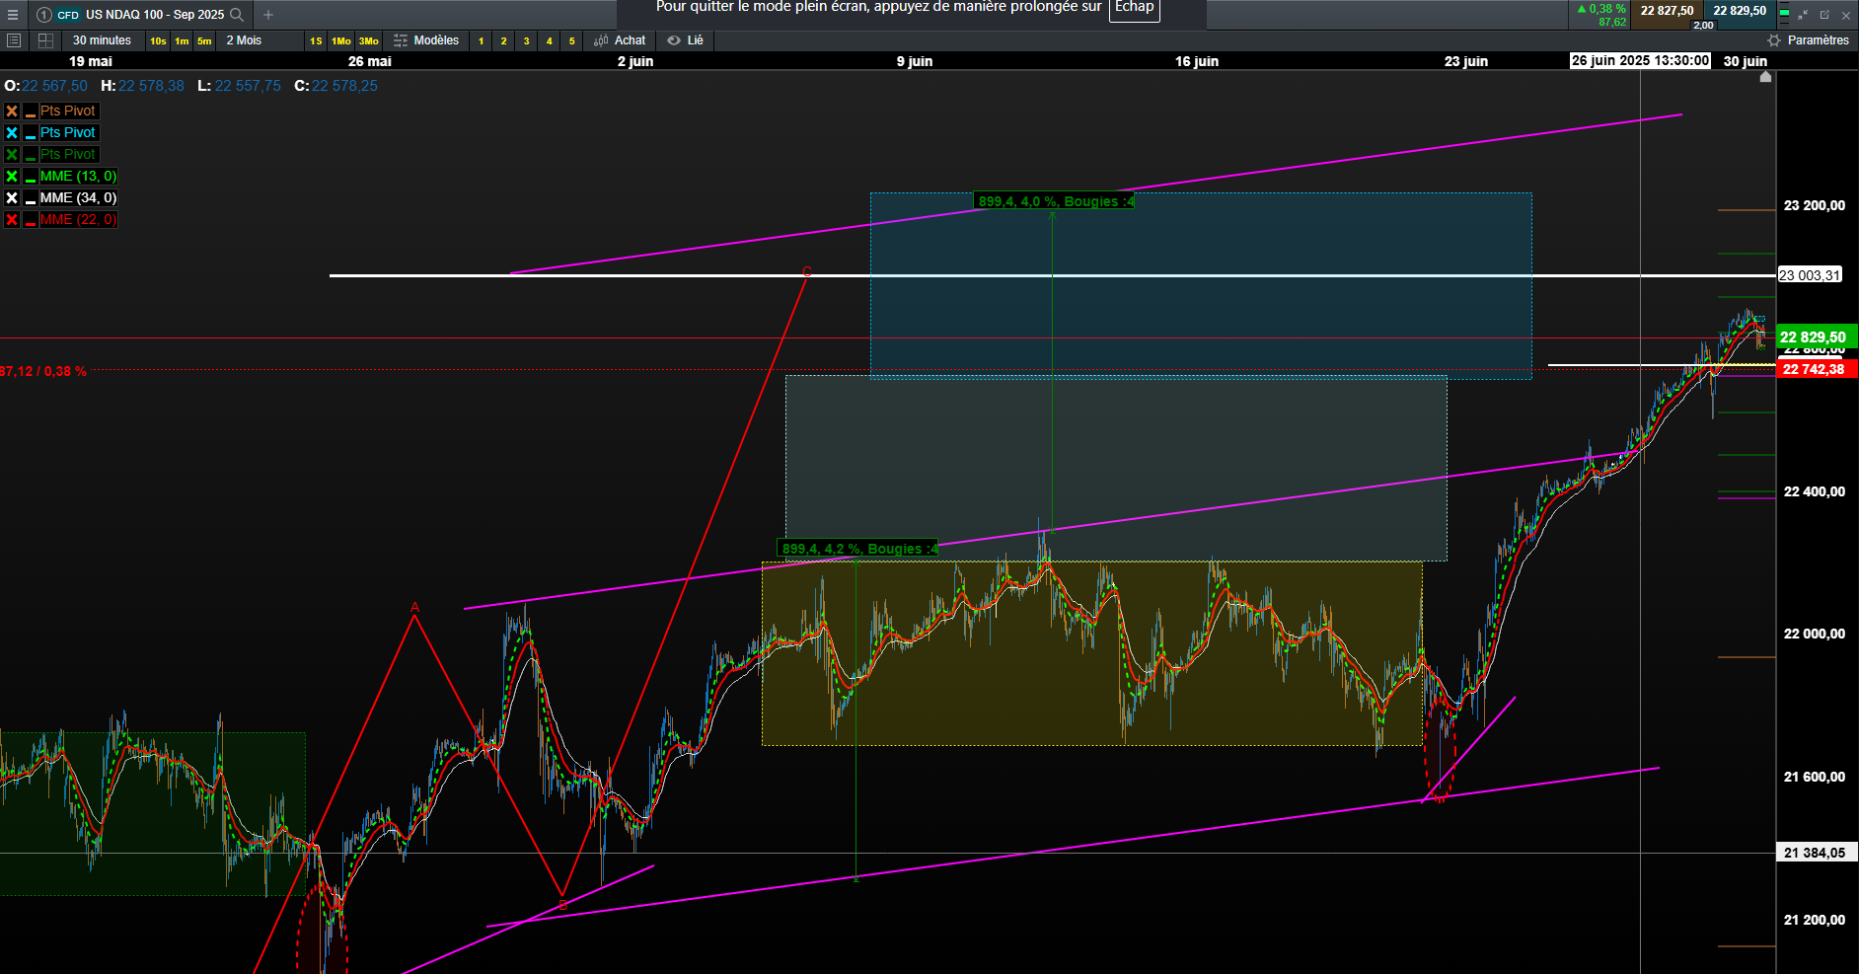
Task: Select the US NDAQ 100 - Sep 2025 tab
Action: (140, 15)
